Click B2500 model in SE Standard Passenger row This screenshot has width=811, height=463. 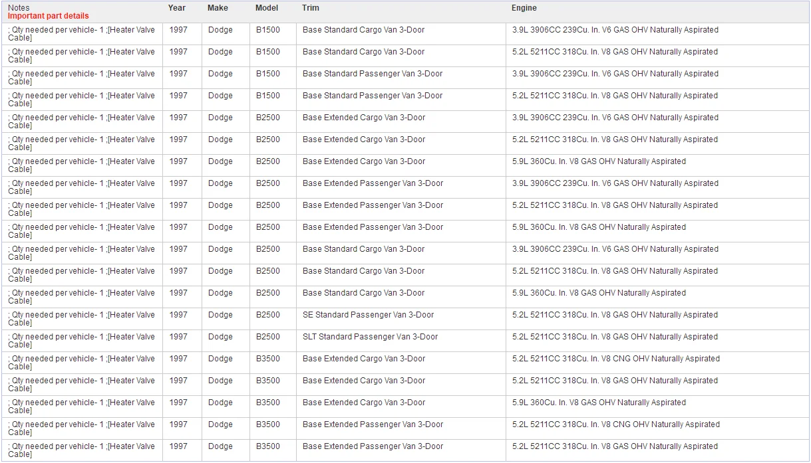(268, 315)
